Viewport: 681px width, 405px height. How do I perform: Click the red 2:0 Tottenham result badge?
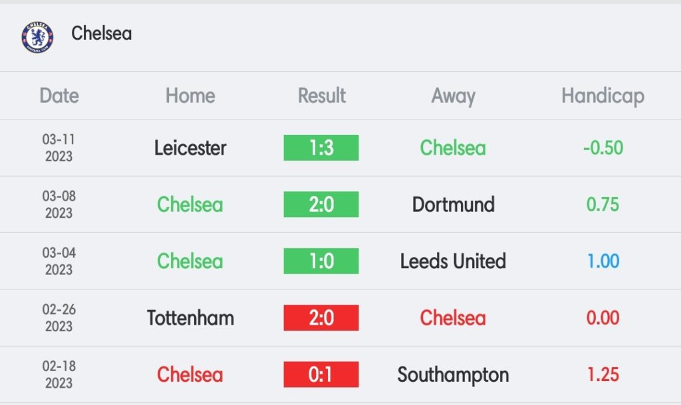[x=321, y=317]
